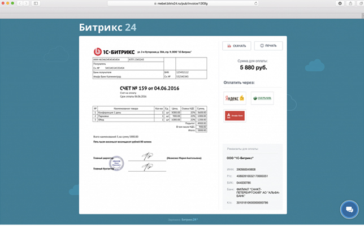Click the Safari tabs overview icon
Screen dimensions: 364x226
click(x=361, y=3)
